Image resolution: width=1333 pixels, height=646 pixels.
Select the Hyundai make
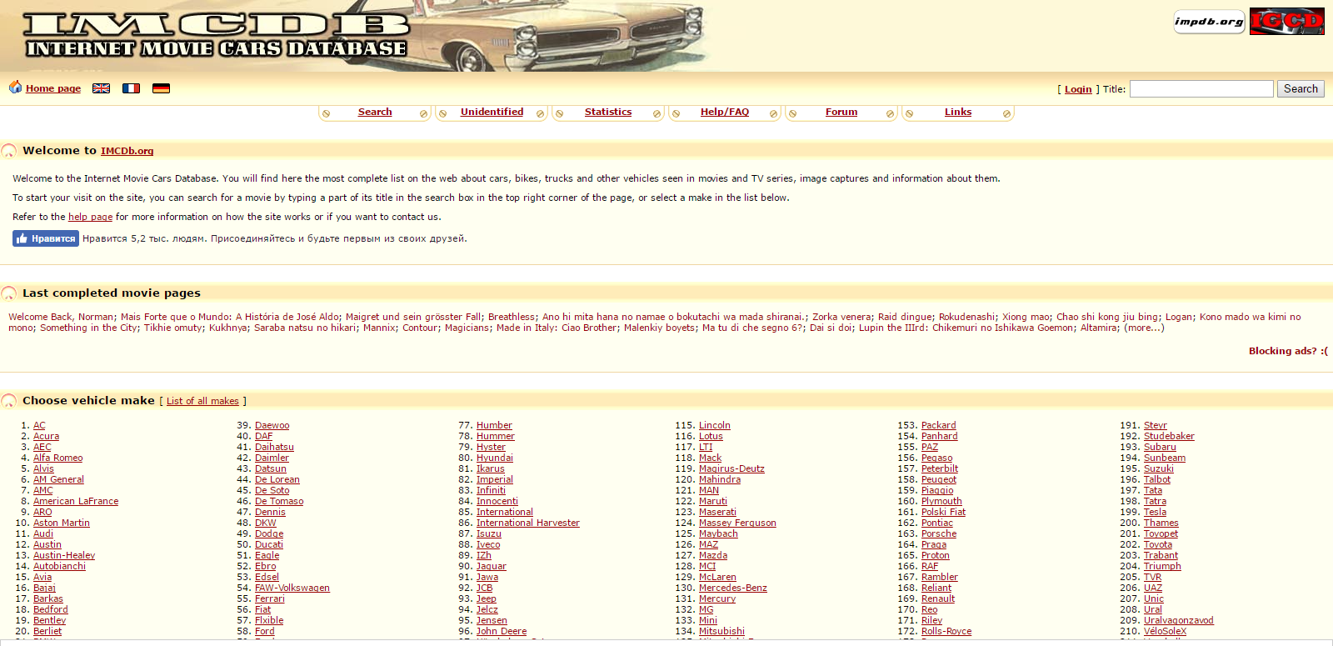(495, 458)
